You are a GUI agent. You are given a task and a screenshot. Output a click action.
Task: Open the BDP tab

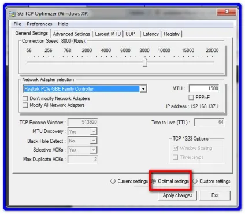pyautogui.click(x=130, y=34)
